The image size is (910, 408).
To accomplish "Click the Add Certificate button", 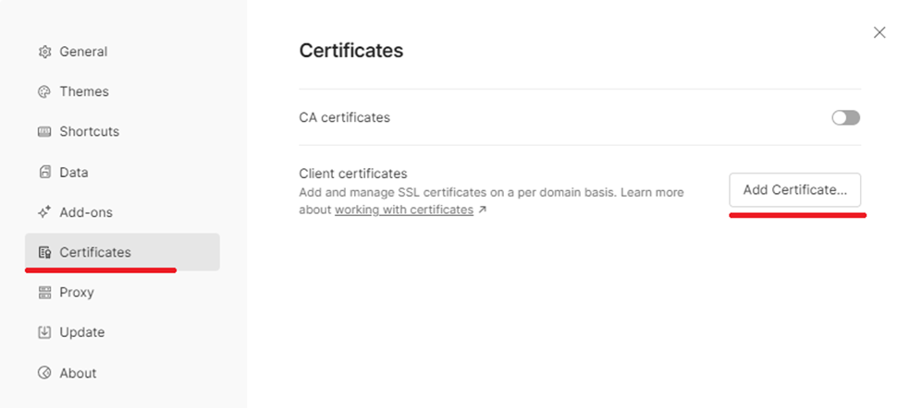I will tap(795, 189).
